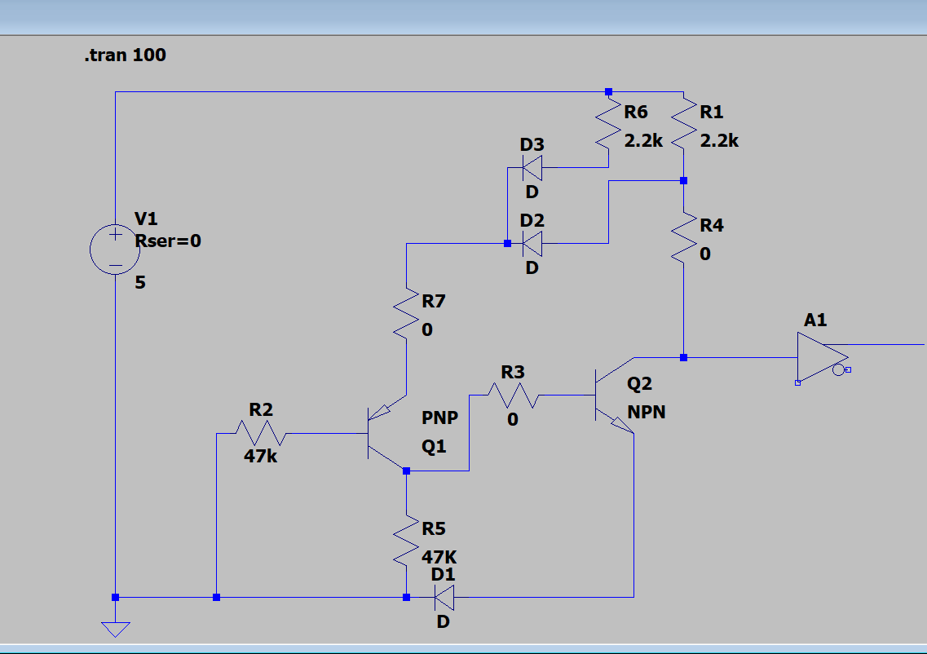Click the R6 label text

tap(636, 112)
